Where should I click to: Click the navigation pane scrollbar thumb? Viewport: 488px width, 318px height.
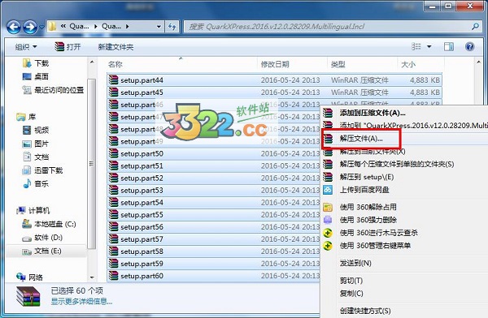(91, 164)
